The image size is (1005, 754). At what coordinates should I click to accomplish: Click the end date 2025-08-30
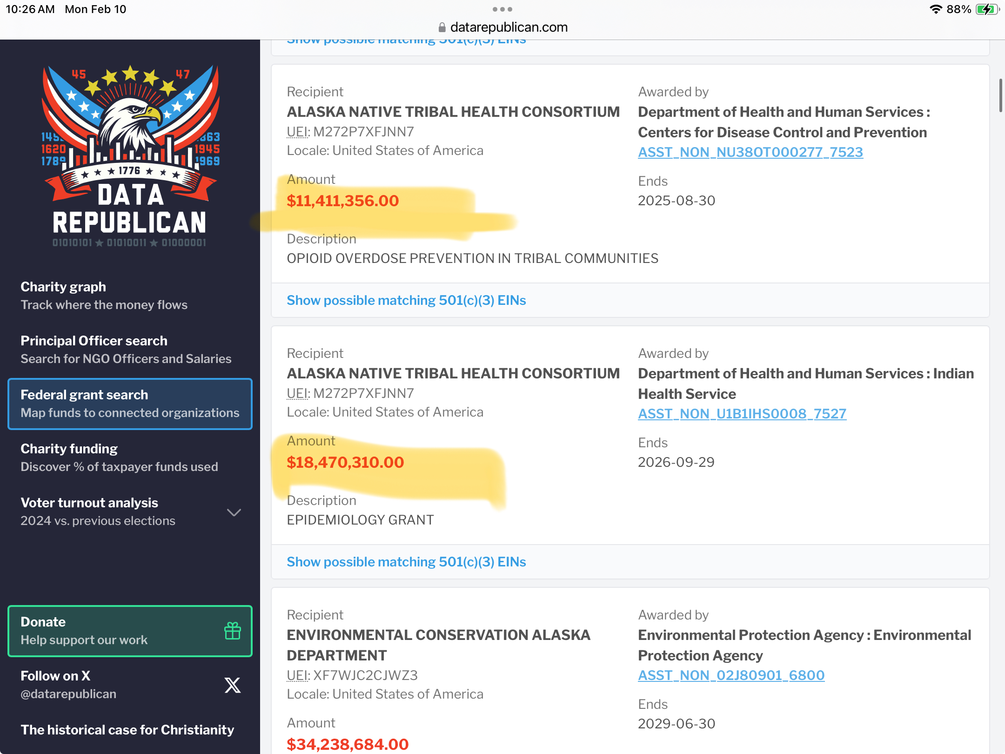677,201
